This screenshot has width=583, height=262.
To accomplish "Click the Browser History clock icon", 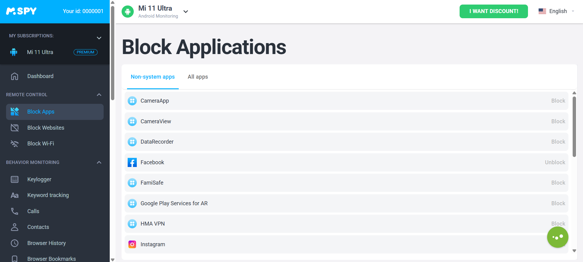I will click(x=15, y=243).
